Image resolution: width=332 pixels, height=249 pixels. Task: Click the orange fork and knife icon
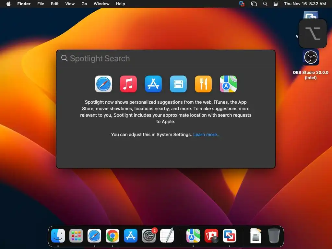pos(203,84)
